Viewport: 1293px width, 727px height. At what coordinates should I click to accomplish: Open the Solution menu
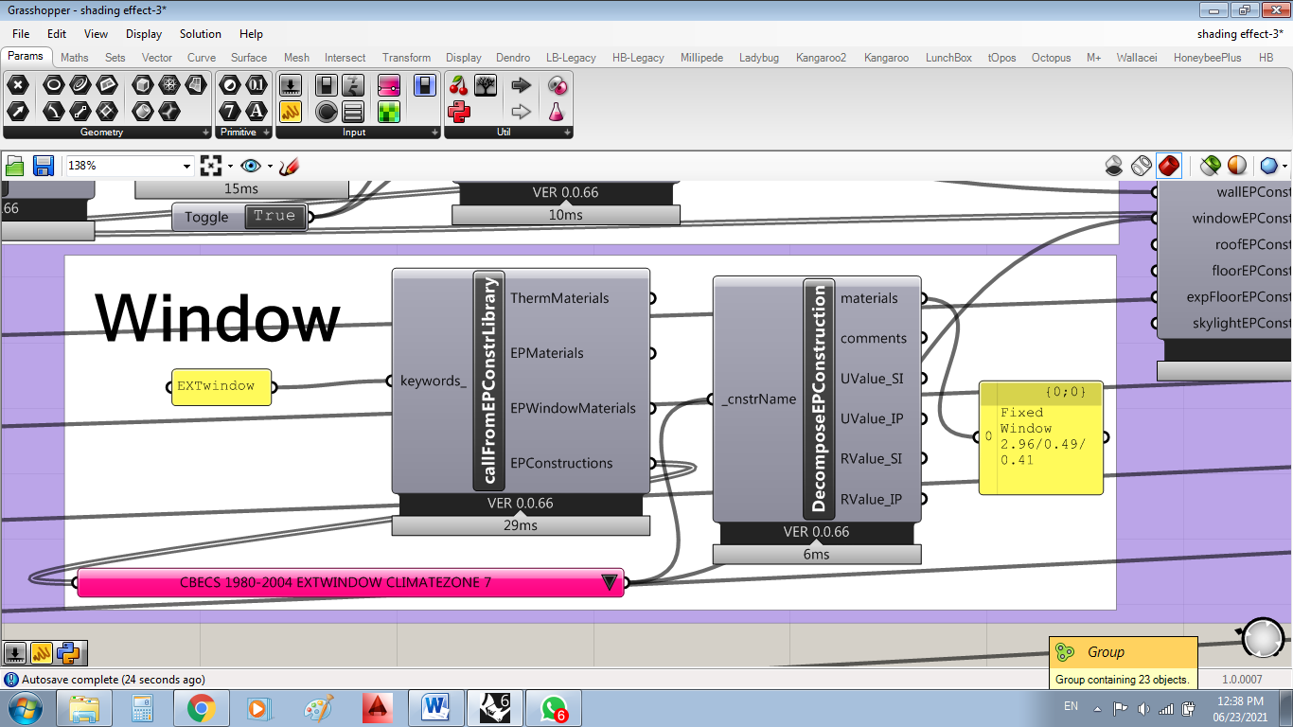[201, 33]
